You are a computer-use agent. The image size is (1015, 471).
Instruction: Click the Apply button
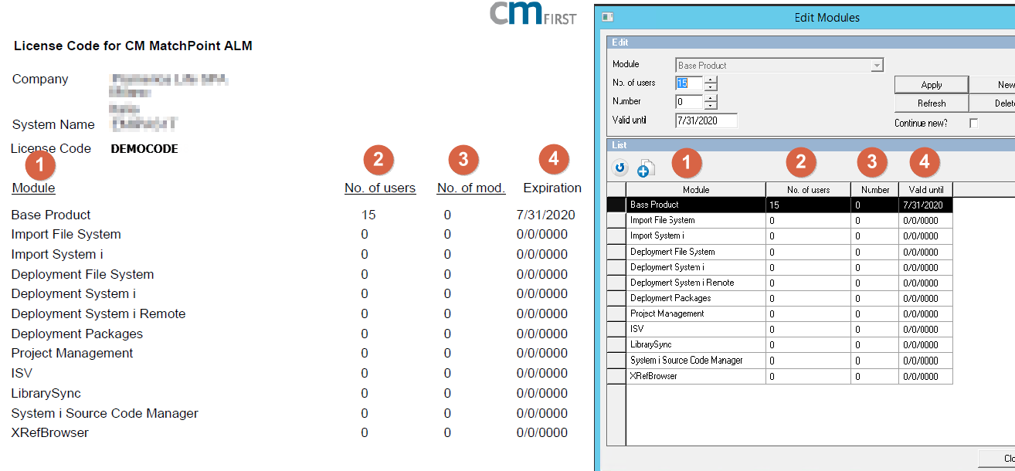931,85
